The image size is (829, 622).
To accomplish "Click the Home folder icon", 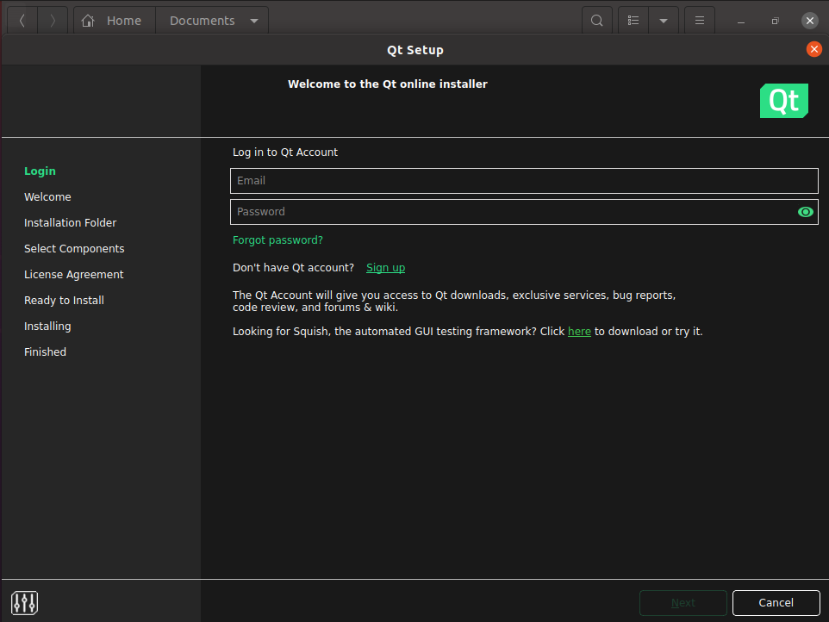I will pyautogui.click(x=88, y=21).
